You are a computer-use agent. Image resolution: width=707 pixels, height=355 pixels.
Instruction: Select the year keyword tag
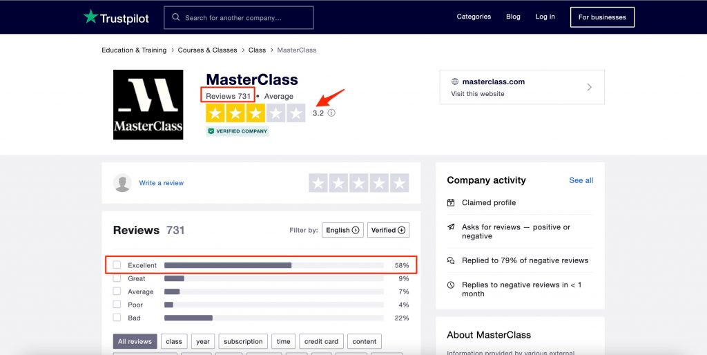coord(203,341)
